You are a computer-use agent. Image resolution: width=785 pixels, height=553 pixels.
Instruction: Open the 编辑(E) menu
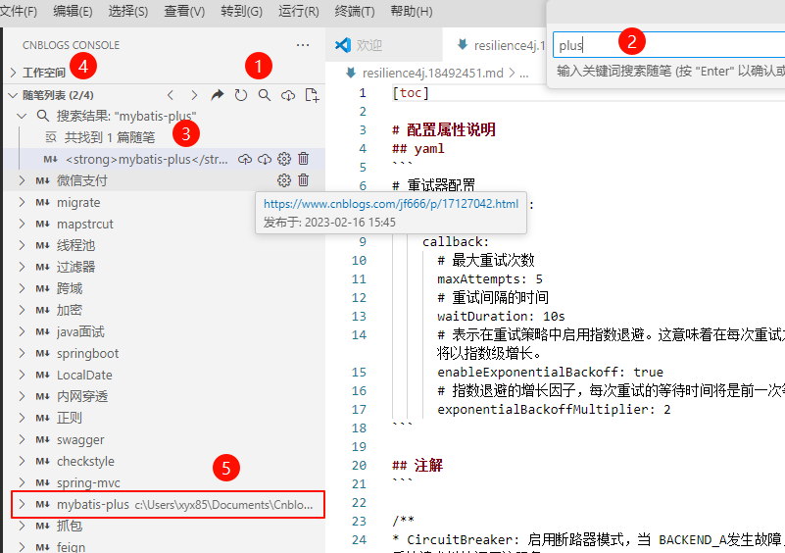click(x=73, y=11)
